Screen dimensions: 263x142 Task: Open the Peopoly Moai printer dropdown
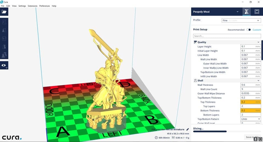click(216, 12)
